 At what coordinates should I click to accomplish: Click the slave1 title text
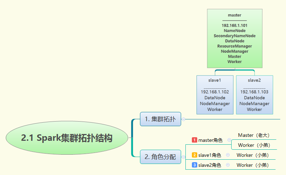[215, 80]
